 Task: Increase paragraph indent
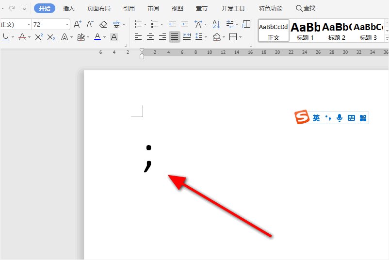coord(184,24)
